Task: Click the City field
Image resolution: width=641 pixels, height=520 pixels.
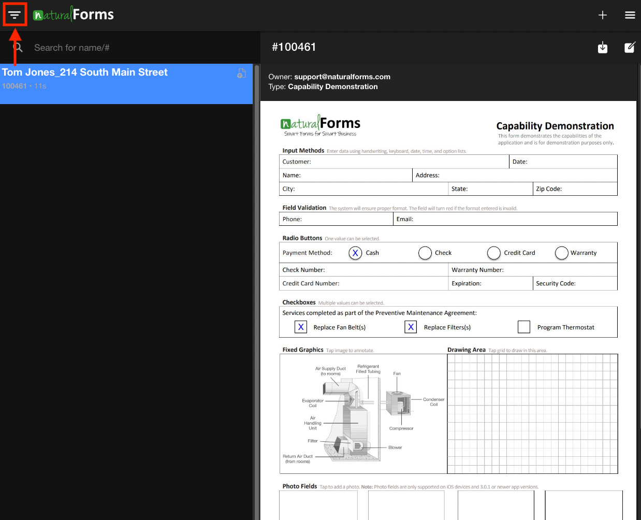Action: [x=363, y=189]
